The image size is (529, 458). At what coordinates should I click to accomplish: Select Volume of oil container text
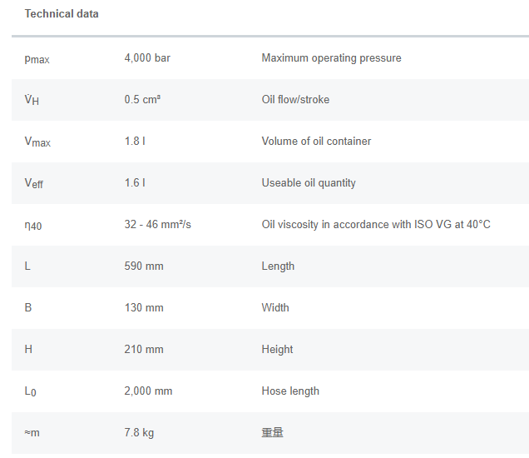point(316,142)
